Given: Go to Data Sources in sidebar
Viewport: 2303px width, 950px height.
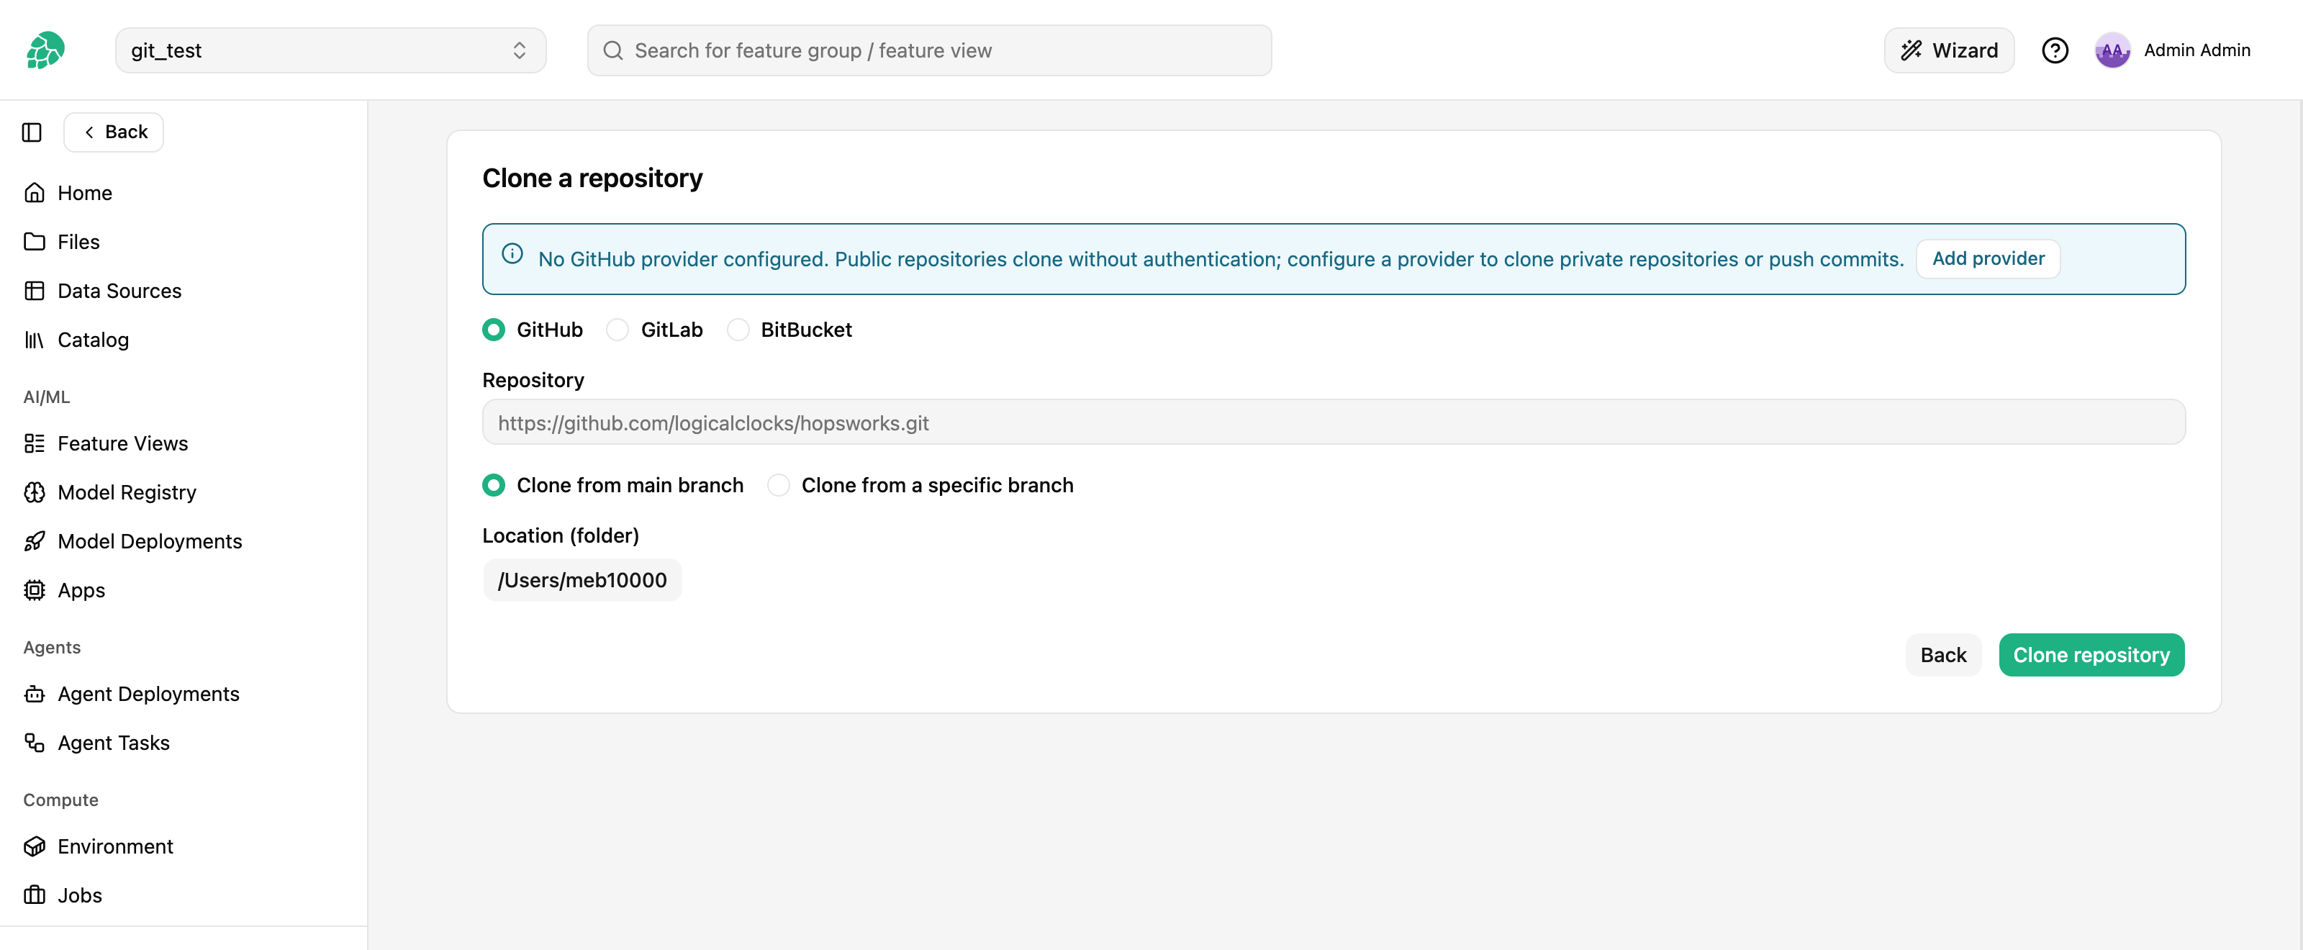Looking at the screenshot, I should [x=119, y=291].
